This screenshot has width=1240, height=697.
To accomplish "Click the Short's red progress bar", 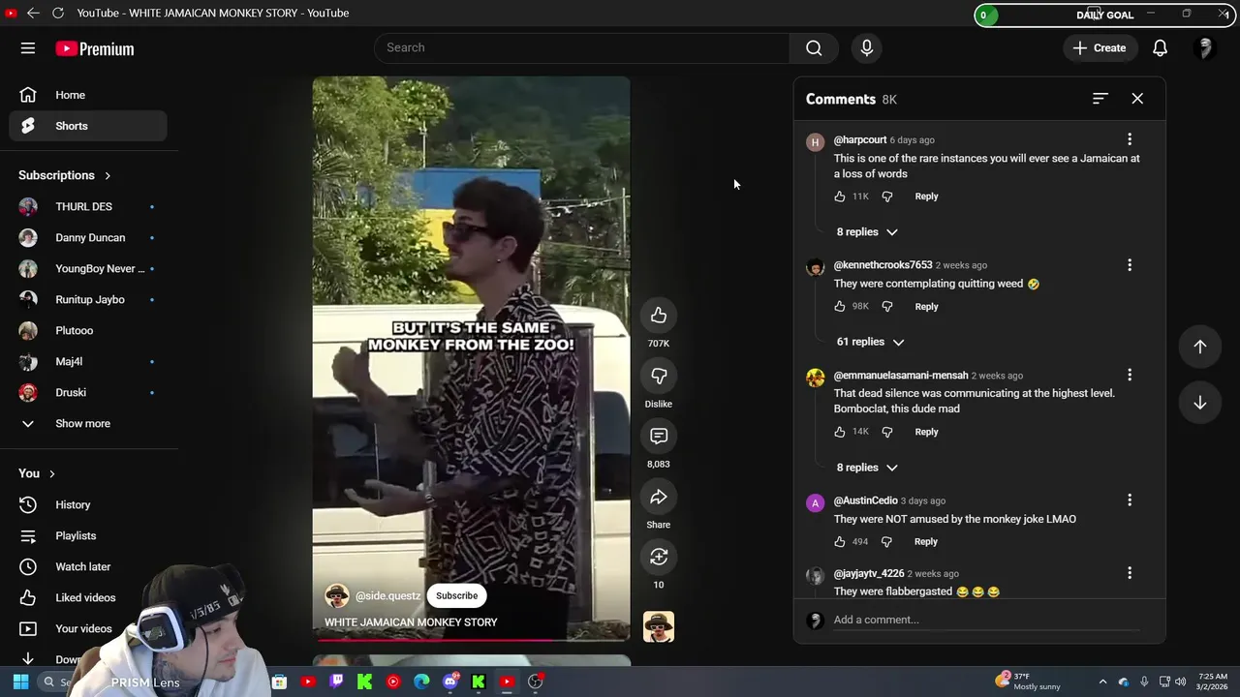I will [x=471, y=640].
